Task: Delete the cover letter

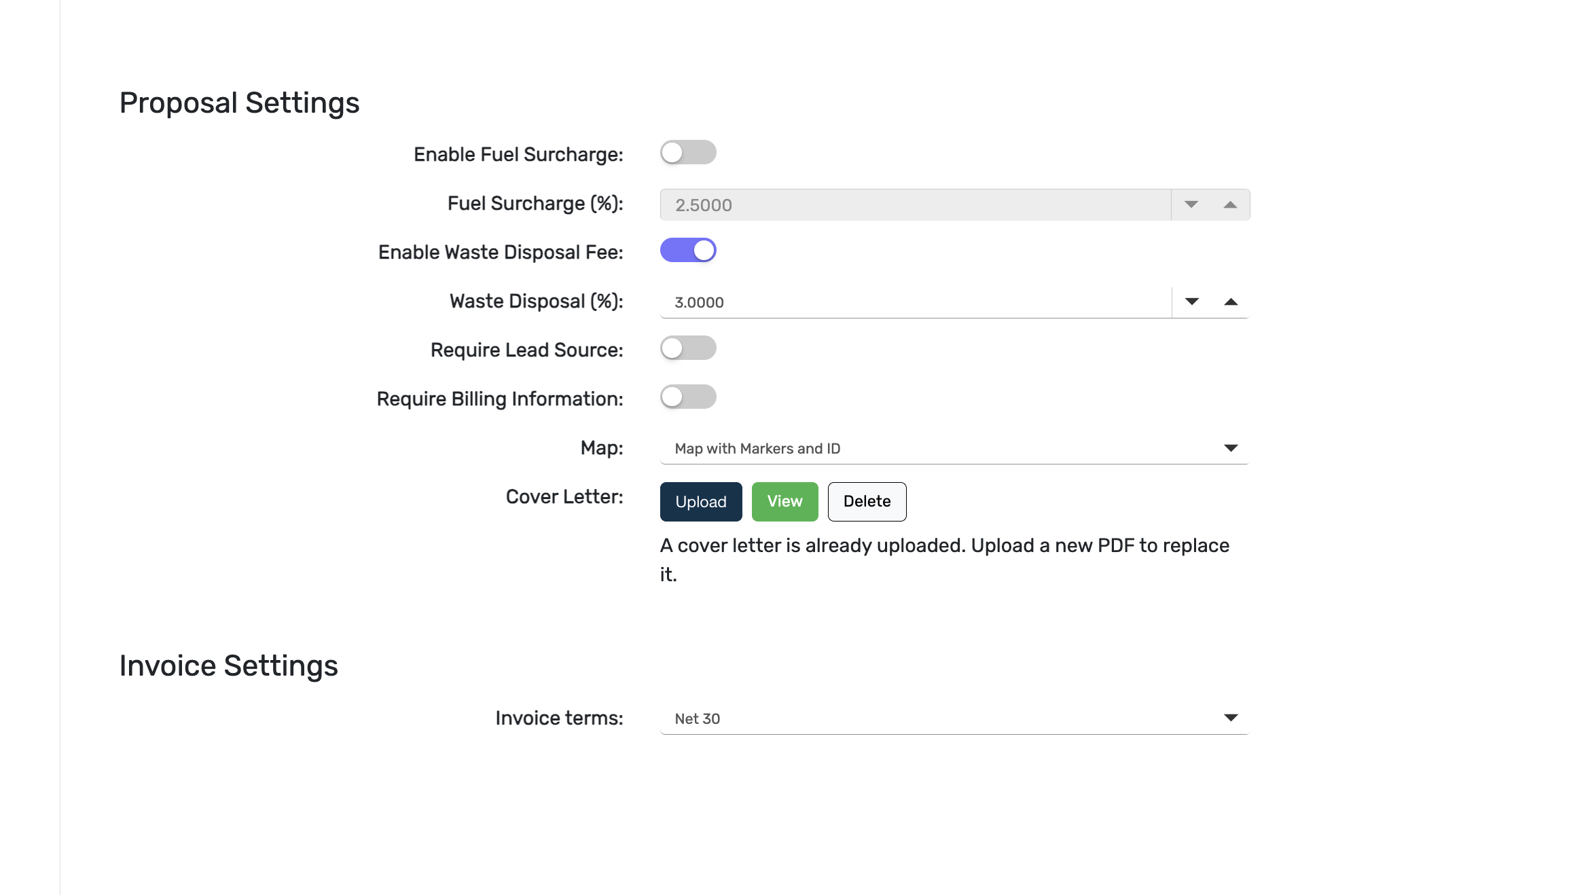Action: point(867,502)
